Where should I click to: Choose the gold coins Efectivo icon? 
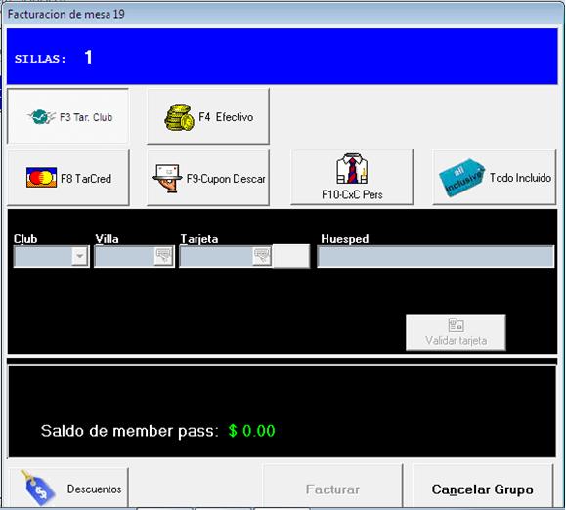click(179, 117)
